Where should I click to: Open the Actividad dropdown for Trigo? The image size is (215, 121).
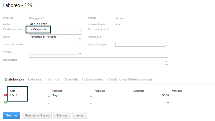point(91,96)
